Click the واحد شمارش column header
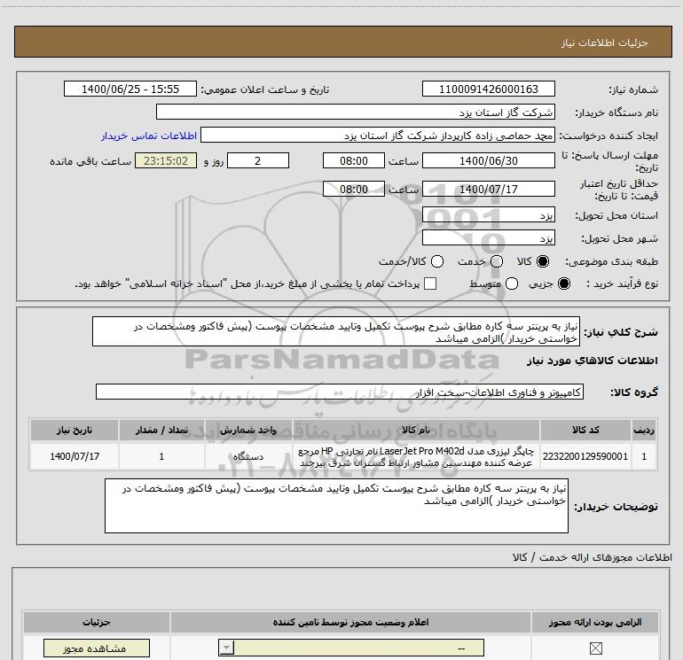683x660 pixels. point(247,430)
